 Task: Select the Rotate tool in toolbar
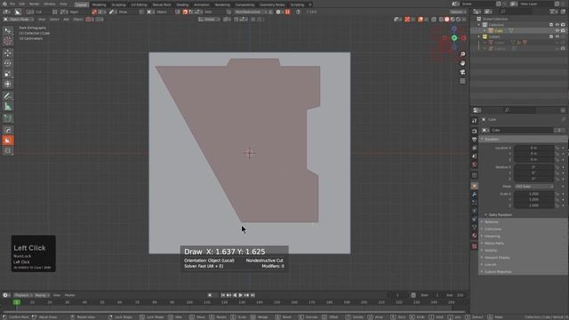pos(8,63)
